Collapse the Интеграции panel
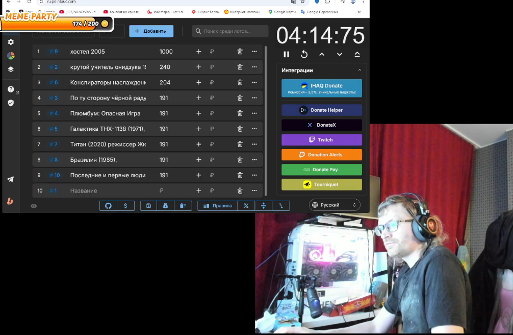The image size is (513, 335). [x=360, y=70]
